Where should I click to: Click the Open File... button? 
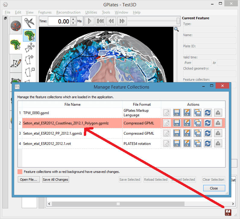pyautogui.click(x=29, y=180)
